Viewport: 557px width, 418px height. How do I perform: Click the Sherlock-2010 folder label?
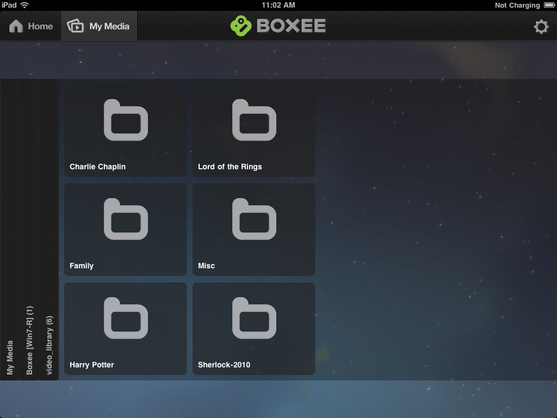coord(224,365)
